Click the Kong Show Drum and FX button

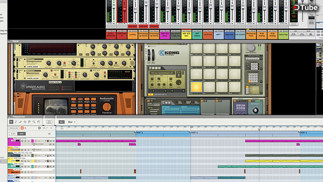click(x=150, y=95)
